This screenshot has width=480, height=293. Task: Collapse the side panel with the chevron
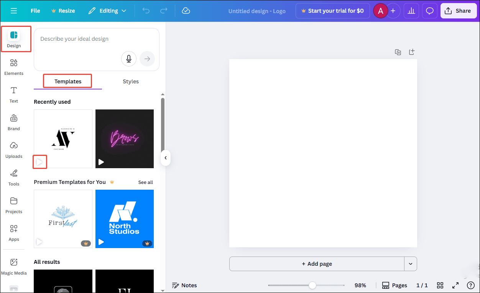coord(165,157)
